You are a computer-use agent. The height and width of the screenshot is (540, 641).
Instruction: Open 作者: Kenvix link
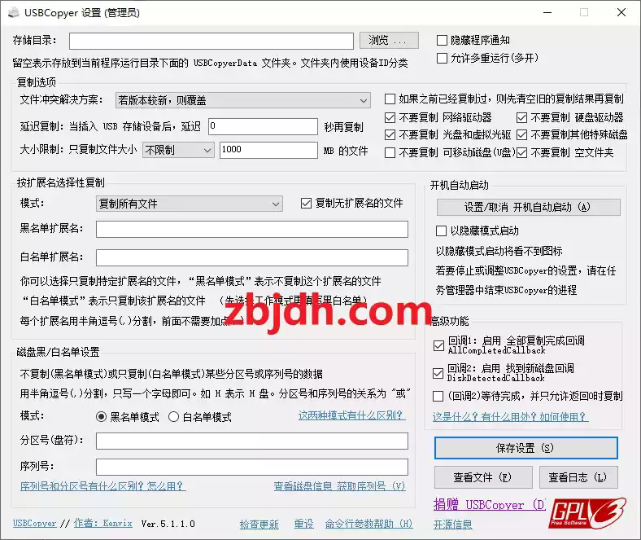[103, 524]
